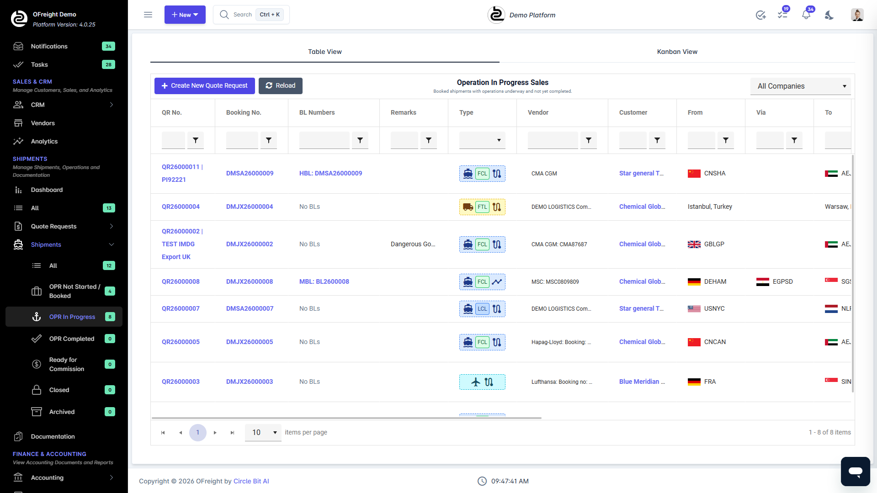The width and height of the screenshot is (877, 493).
Task: Click the Create New Quote Request button
Action: tap(204, 85)
